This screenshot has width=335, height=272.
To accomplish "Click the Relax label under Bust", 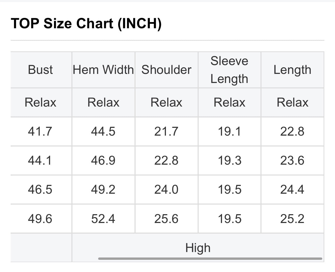I will click(x=40, y=102).
